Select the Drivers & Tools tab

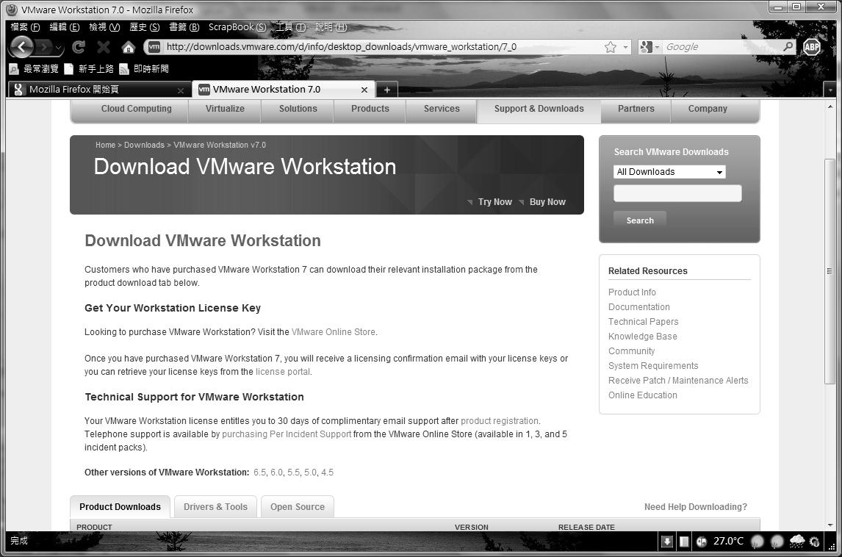coord(215,506)
